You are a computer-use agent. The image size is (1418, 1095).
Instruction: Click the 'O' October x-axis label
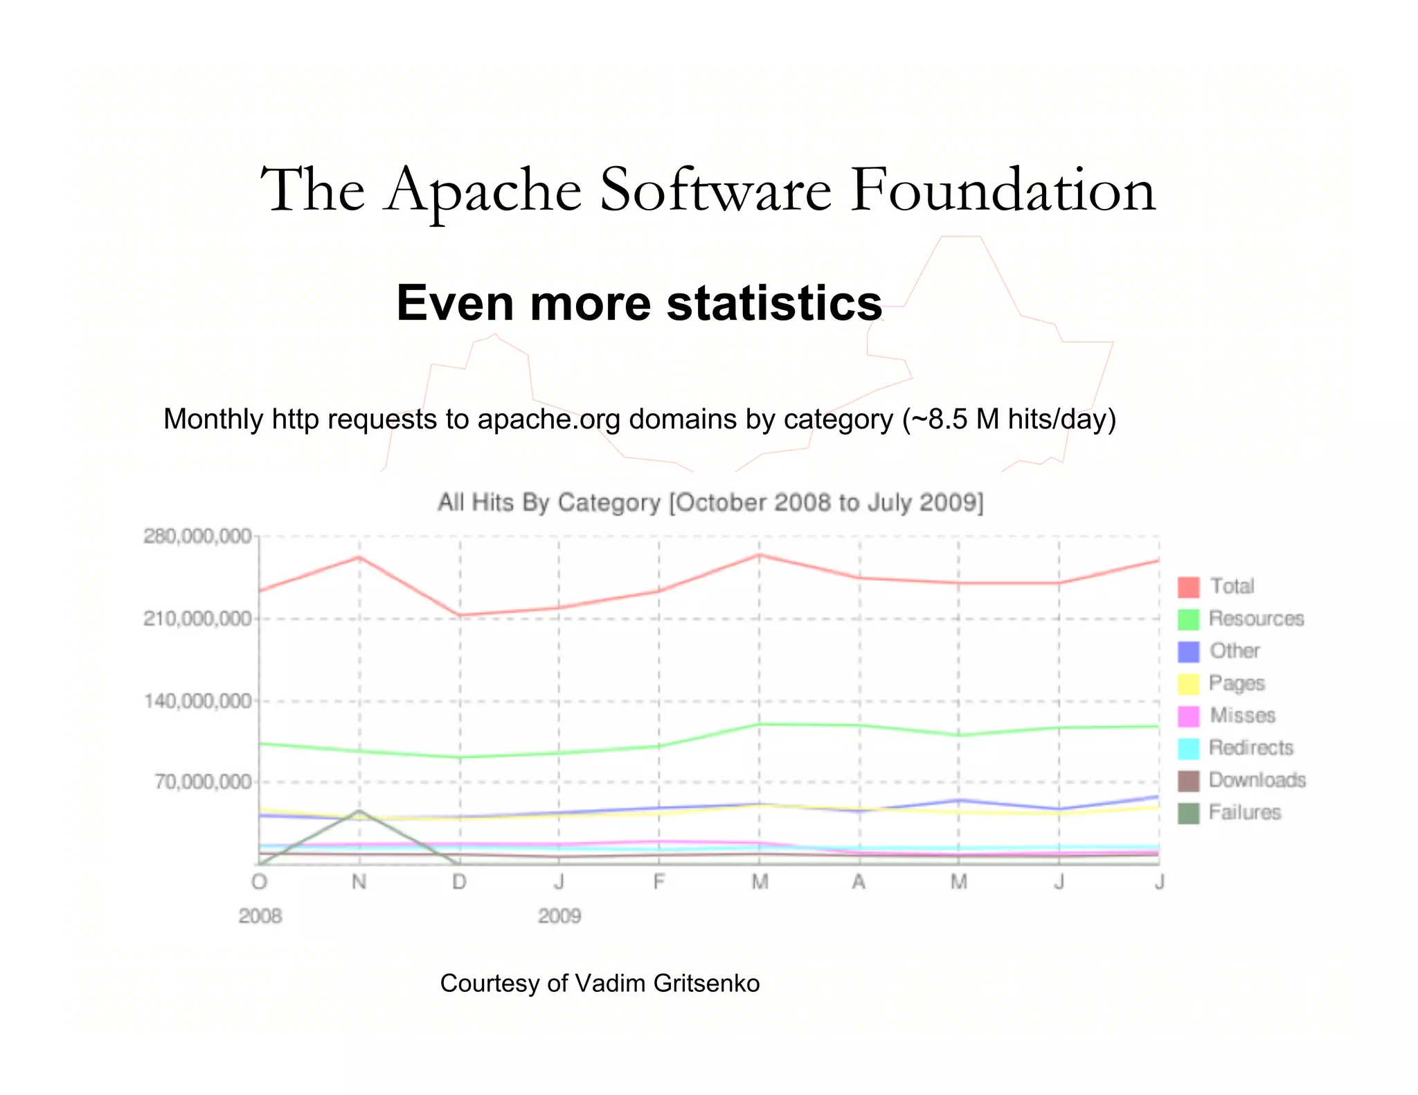[259, 882]
